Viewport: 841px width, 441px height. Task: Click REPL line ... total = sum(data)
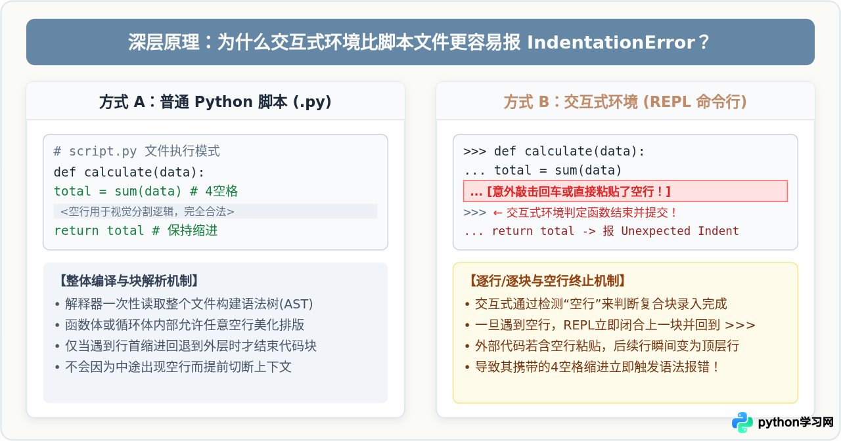(x=543, y=171)
